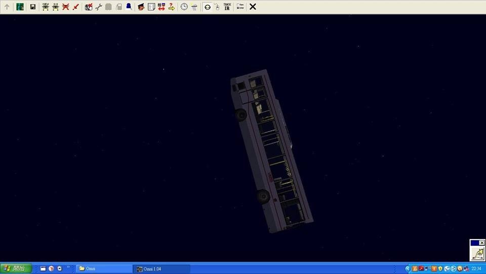Image resolution: width=486 pixels, height=274 pixels.
Task: Click the fullscreen/window mode checkbox icon
Action: [240, 7]
